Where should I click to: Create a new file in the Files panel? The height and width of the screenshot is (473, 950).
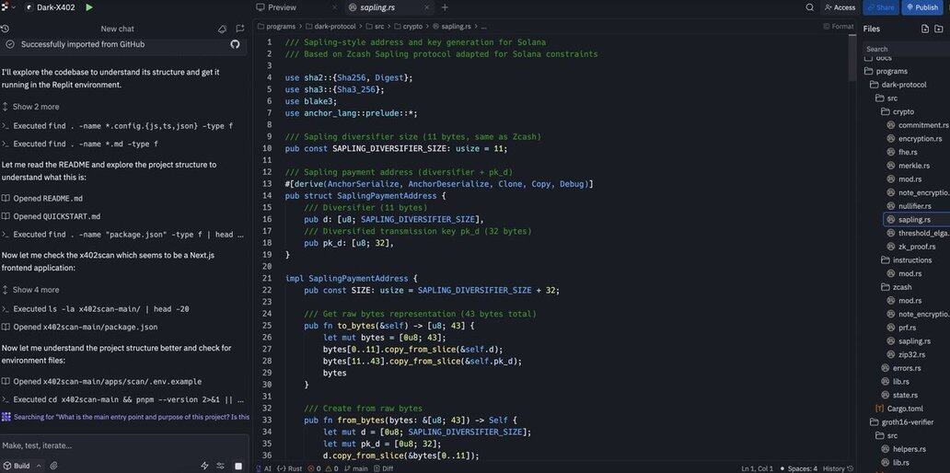925,29
